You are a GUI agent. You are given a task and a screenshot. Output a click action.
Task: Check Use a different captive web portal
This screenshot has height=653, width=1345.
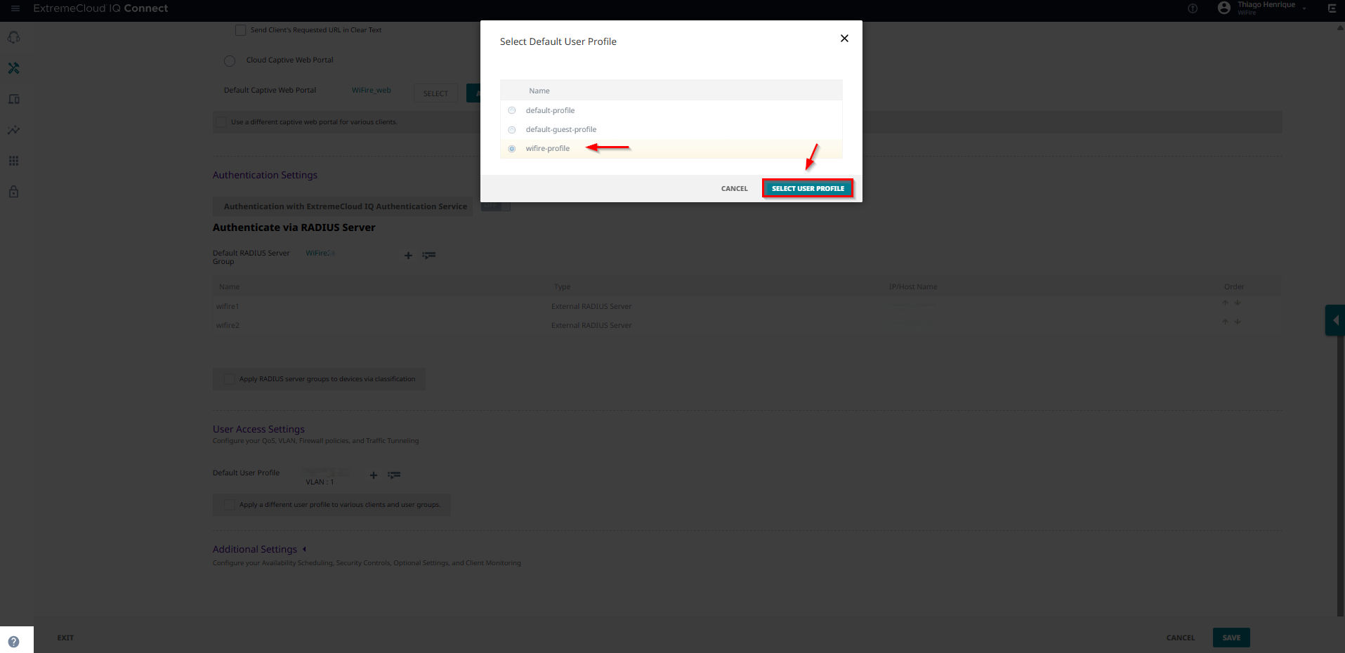pyautogui.click(x=221, y=121)
